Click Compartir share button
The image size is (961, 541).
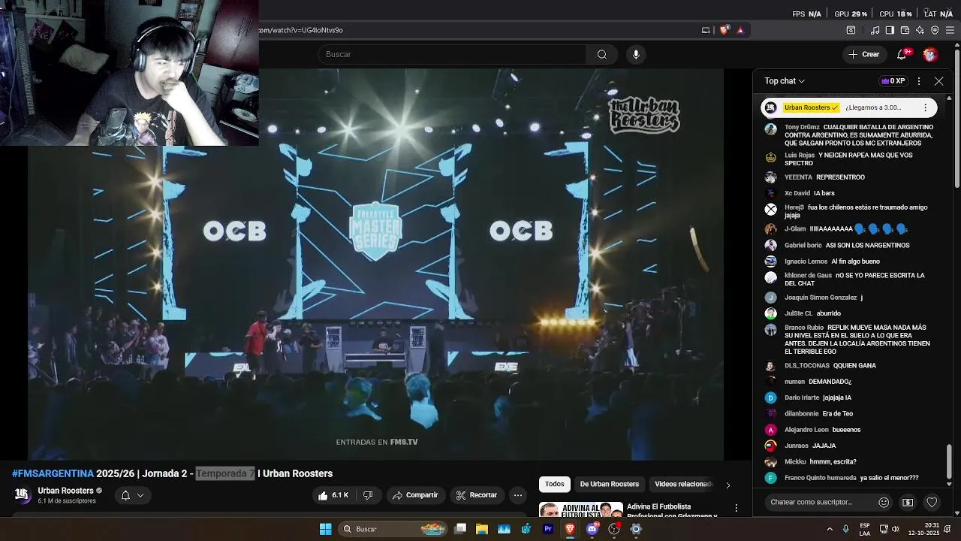tap(414, 495)
